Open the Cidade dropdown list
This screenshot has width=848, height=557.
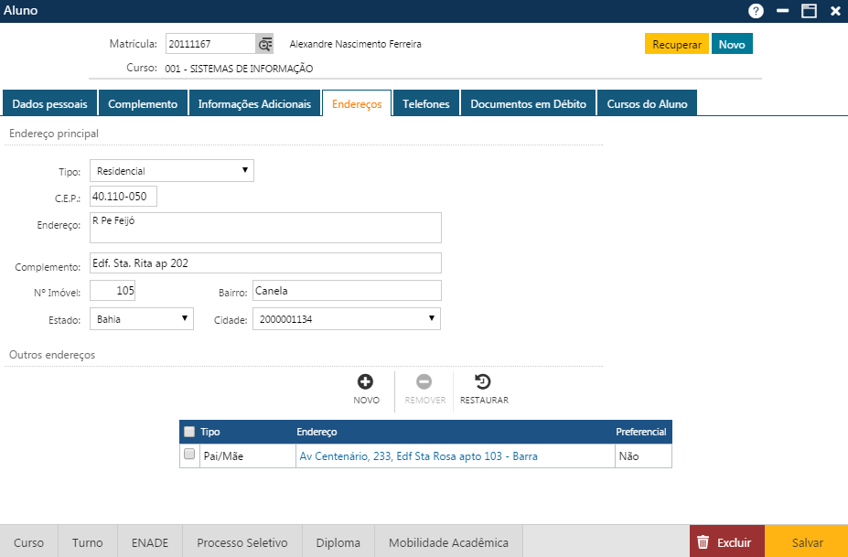point(347,318)
